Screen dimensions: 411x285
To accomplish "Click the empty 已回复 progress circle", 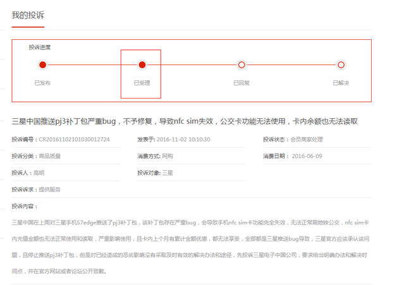I will pos(242,64).
